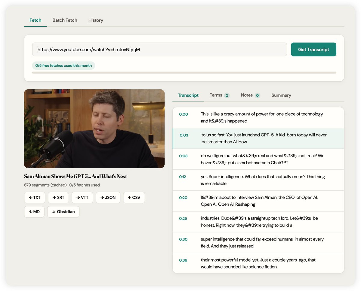
Task: Download transcript as VTT
Action: tap(82, 198)
